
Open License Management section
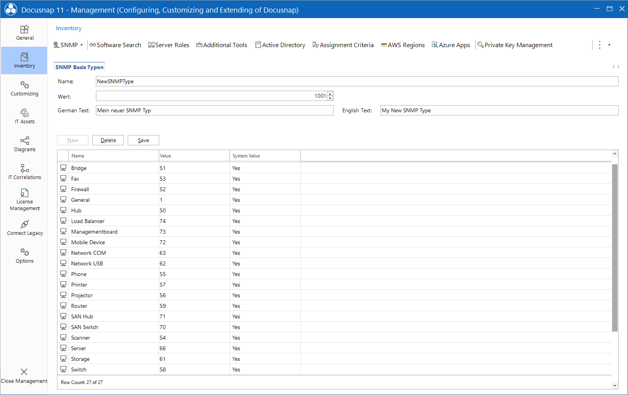point(24,200)
